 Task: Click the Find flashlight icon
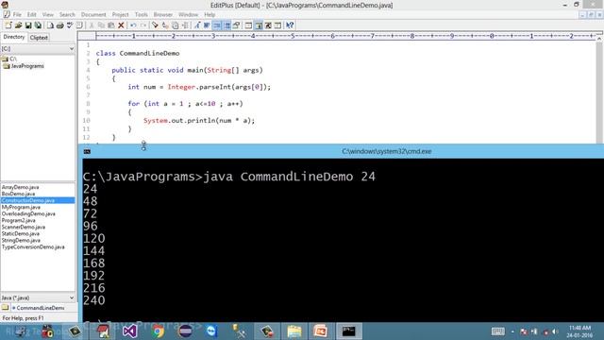pyautogui.click(x=155, y=25)
